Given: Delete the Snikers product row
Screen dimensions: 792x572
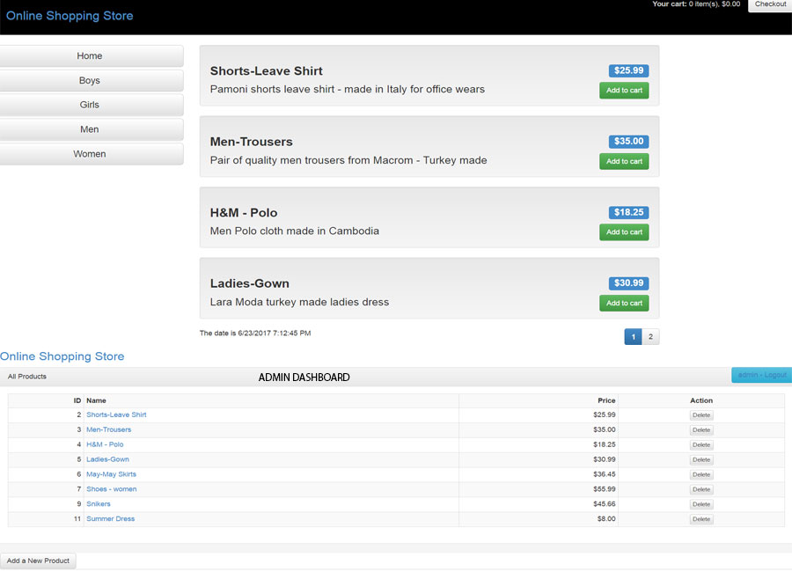Looking at the screenshot, I should 700,504.
